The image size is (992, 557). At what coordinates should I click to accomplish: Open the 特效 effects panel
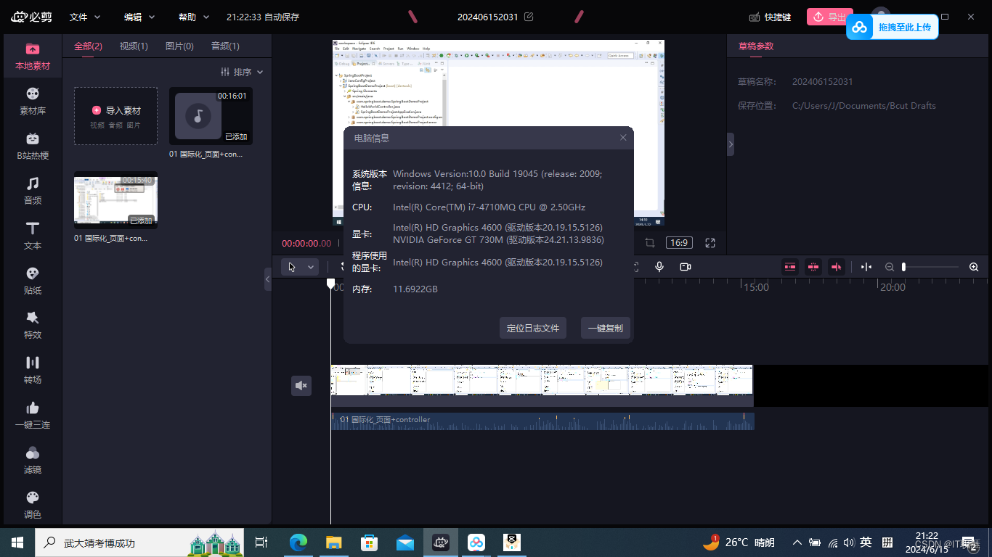33,326
